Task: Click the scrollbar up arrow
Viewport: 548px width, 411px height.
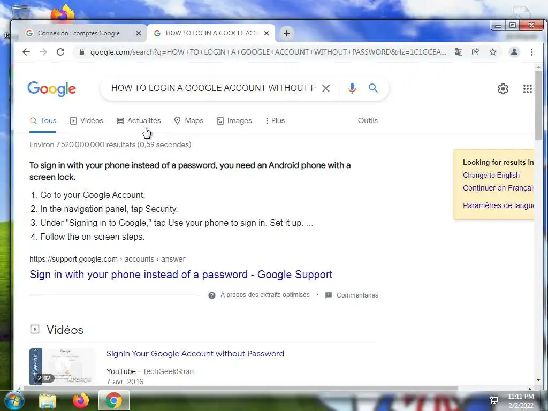Action: click(538, 67)
